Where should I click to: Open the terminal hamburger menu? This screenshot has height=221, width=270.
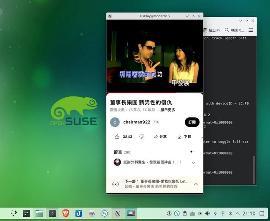pyautogui.click(x=251, y=30)
